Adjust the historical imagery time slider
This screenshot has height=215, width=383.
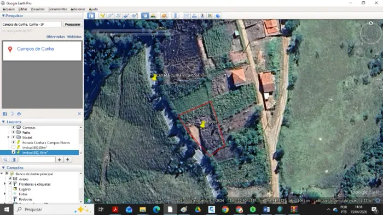[x=132, y=32]
